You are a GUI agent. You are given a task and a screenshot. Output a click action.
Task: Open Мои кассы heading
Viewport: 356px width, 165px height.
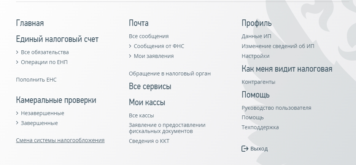147,103
